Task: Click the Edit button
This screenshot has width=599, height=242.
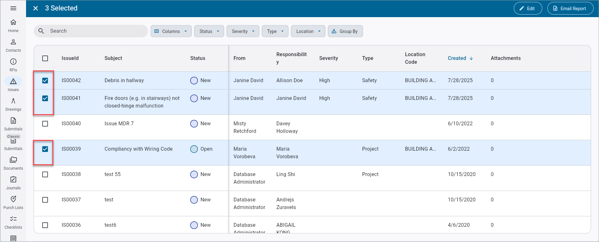Action: pyautogui.click(x=528, y=9)
